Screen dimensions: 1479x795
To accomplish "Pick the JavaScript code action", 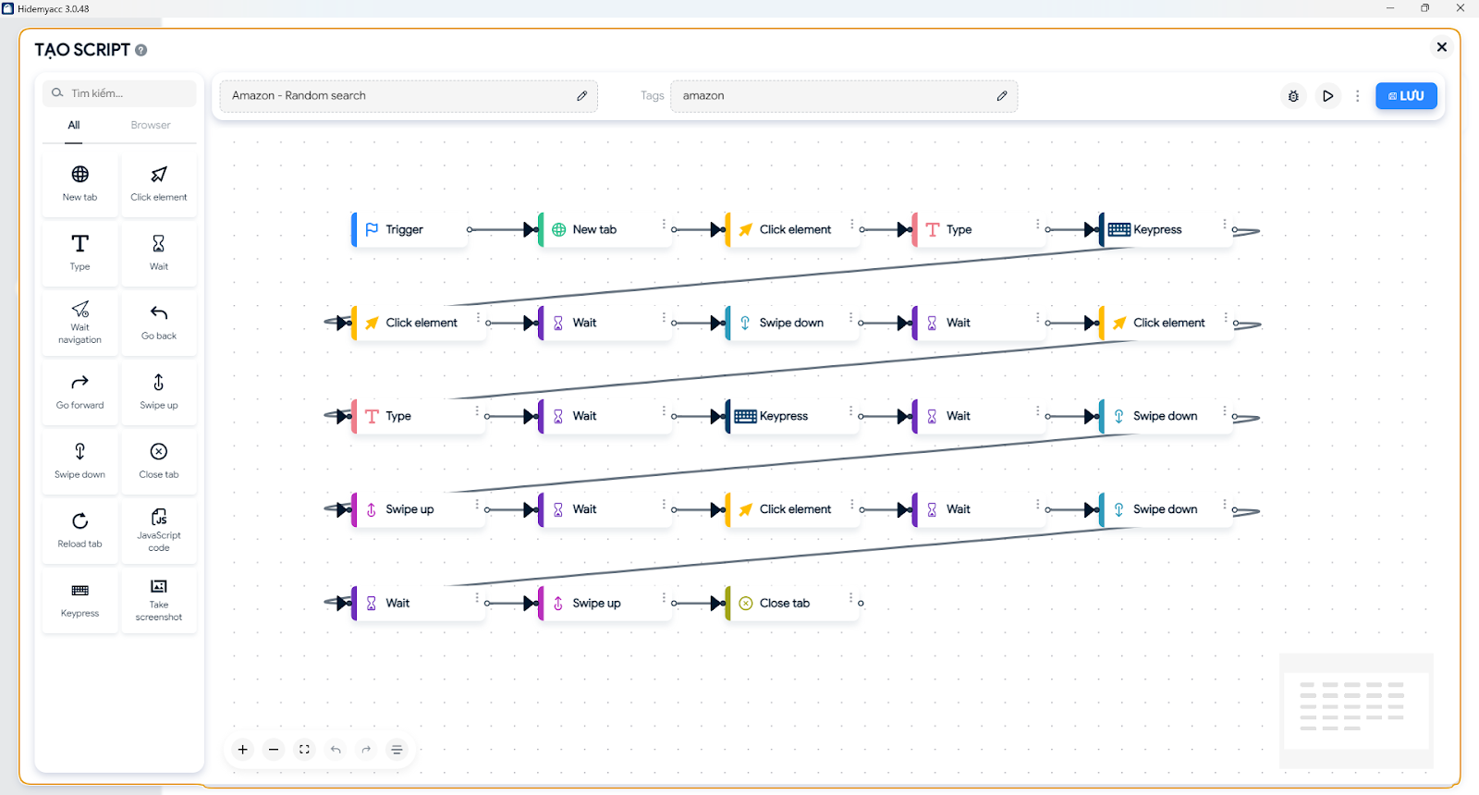I will (x=159, y=531).
